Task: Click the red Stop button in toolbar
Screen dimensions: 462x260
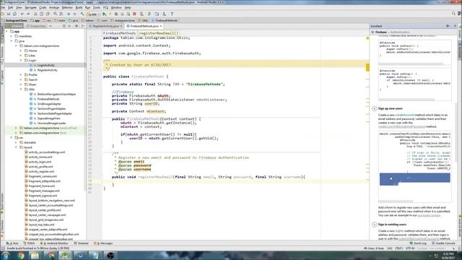Action: (134, 14)
